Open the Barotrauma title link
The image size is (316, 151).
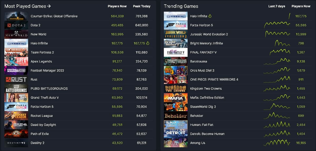pyautogui.click(x=199, y=61)
